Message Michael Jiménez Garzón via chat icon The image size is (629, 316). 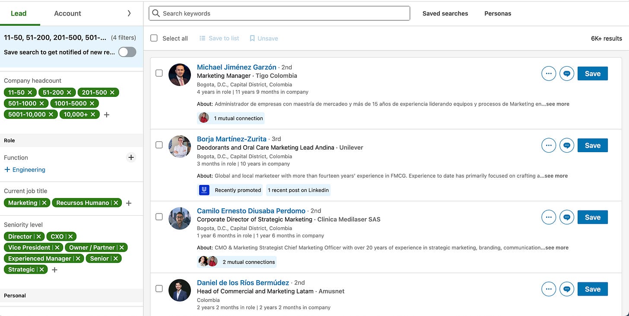click(567, 73)
